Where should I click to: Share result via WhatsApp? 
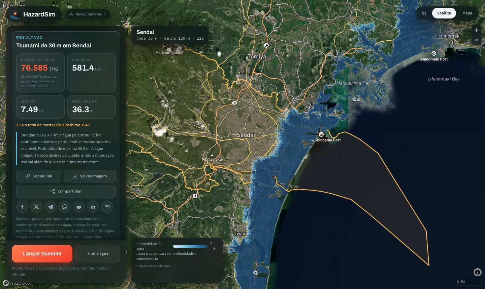click(x=65, y=207)
